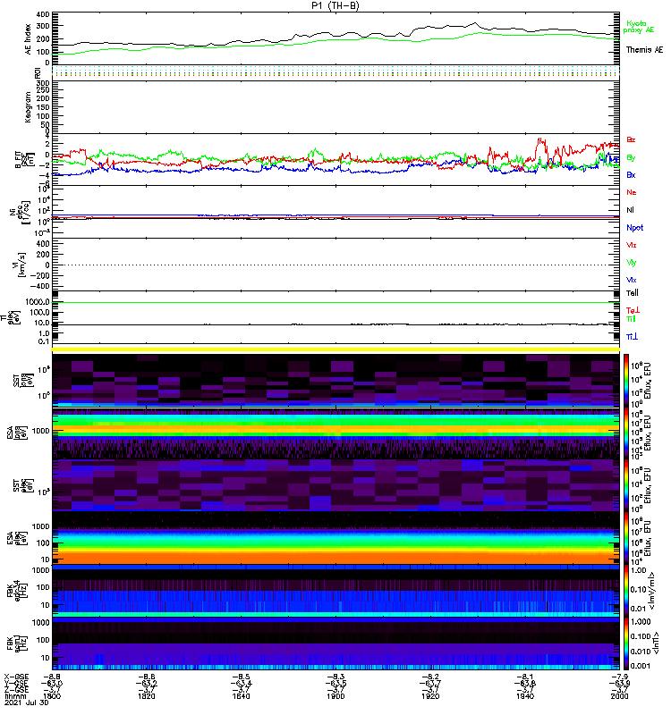Click the X-GSE value '-8.2'
Viewport: 671px width, 715px height.
pyautogui.click(x=430, y=677)
